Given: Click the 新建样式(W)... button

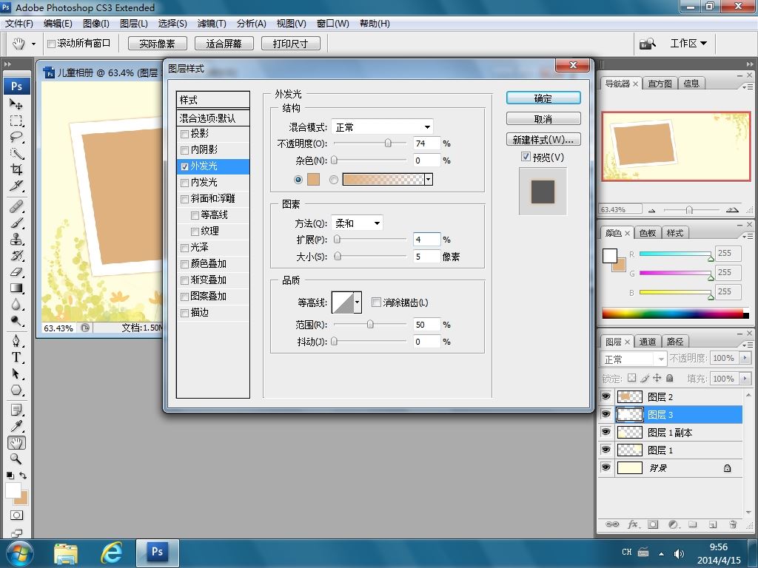Looking at the screenshot, I should (x=543, y=140).
